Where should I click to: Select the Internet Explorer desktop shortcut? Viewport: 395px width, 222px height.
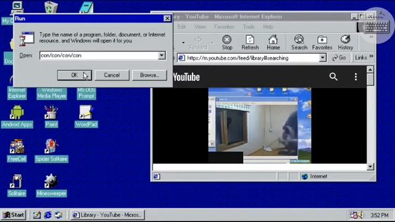coord(17,93)
